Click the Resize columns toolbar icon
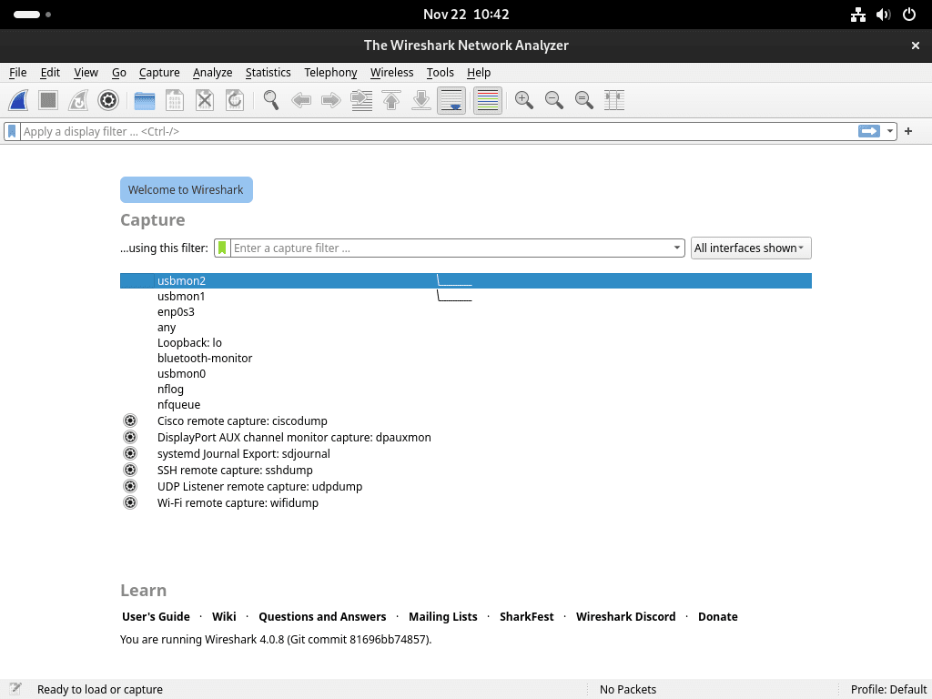 pyautogui.click(x=614, y=100)
